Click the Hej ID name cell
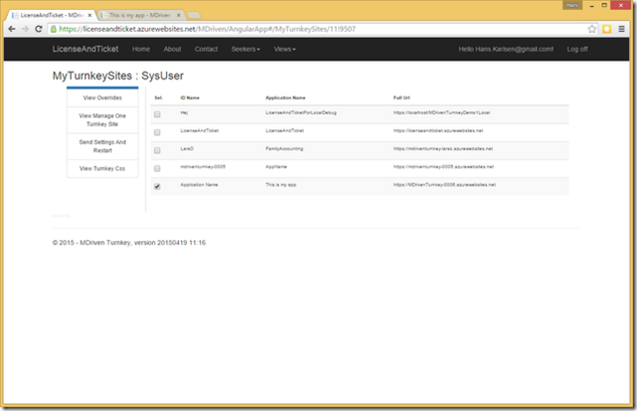 (x=184, y=112)
